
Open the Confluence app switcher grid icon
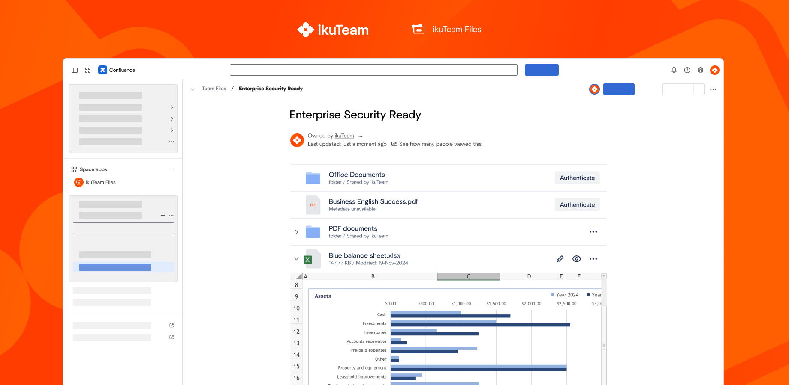[x=88, y=70]
